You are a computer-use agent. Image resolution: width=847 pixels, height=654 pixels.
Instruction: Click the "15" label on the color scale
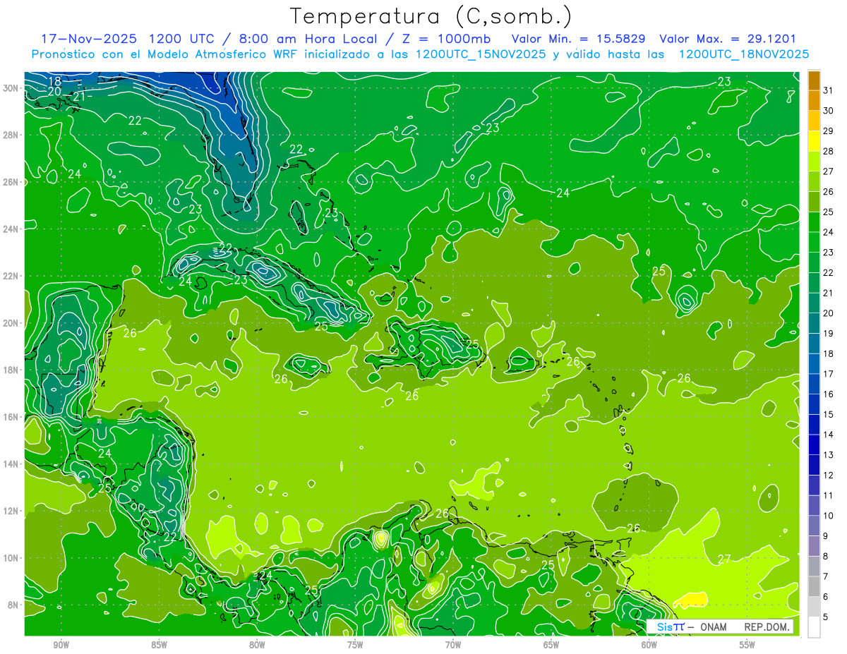(x=829, y=415)
